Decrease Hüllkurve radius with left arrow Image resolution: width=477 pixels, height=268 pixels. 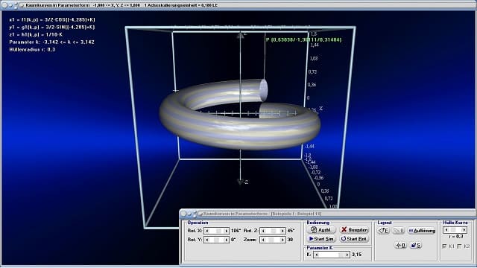coord(446,230)
